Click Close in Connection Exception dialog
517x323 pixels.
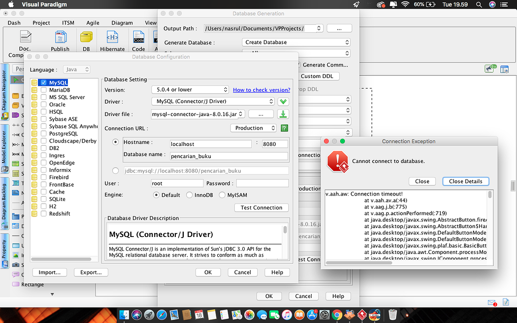coord(422,181)
